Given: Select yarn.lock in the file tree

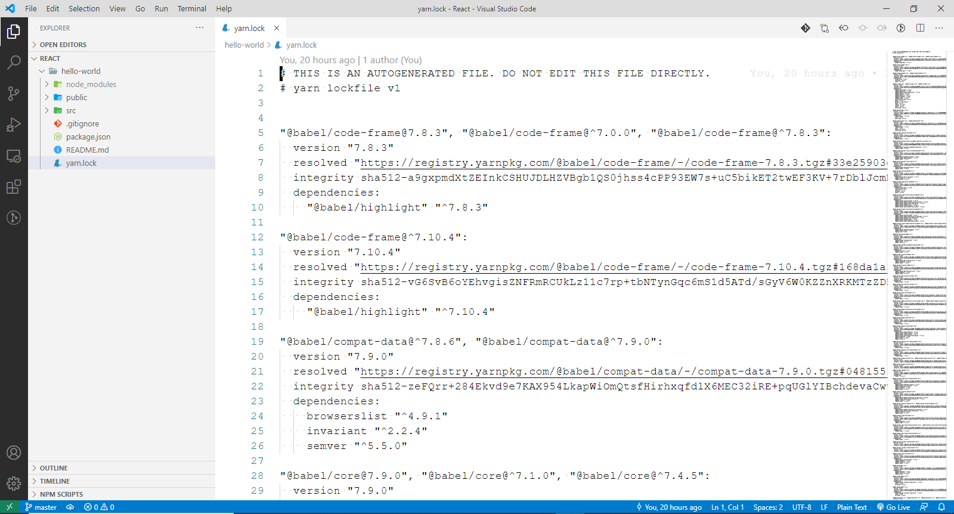Looking at the screenshot, I should coord(122,163).
